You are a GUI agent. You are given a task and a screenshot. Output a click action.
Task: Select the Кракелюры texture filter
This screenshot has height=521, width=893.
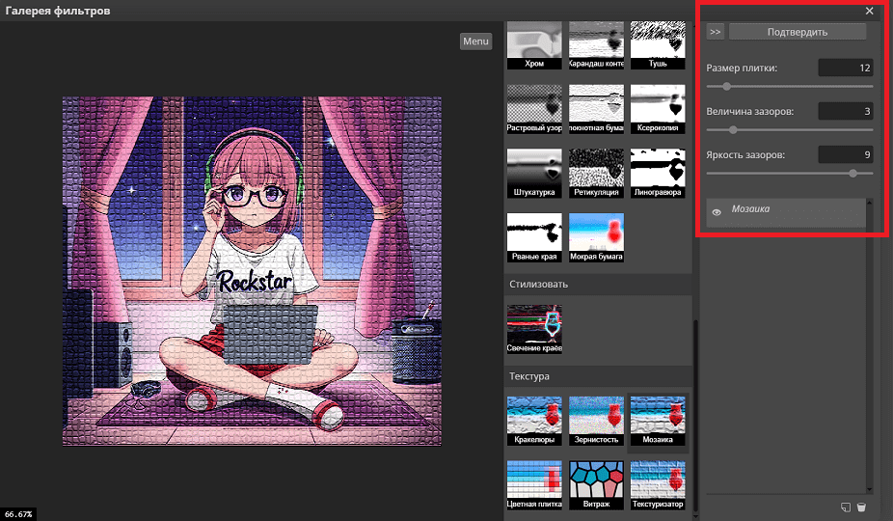click(x=534, y=422)
